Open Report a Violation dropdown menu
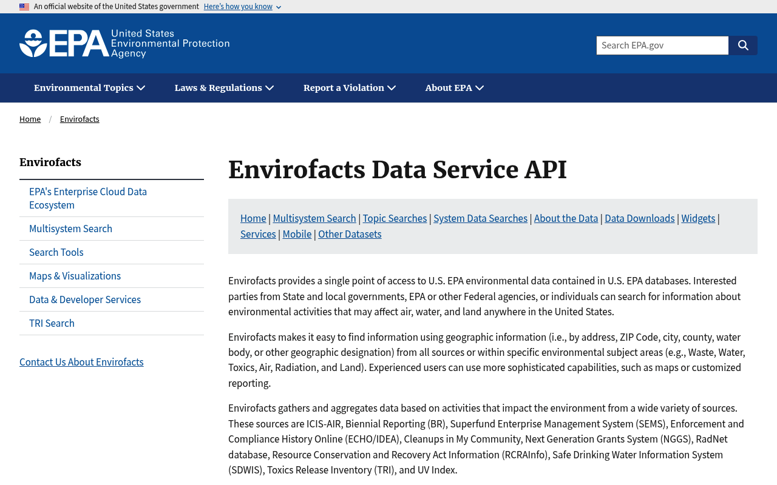This screenshot has width=777, height=485. [350, 88]
